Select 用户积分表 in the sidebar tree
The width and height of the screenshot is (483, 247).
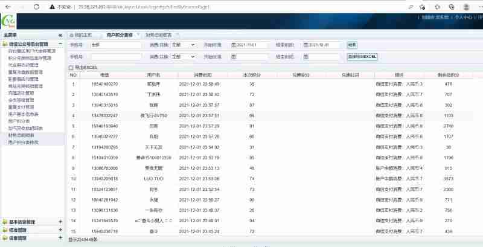(19, 121)
